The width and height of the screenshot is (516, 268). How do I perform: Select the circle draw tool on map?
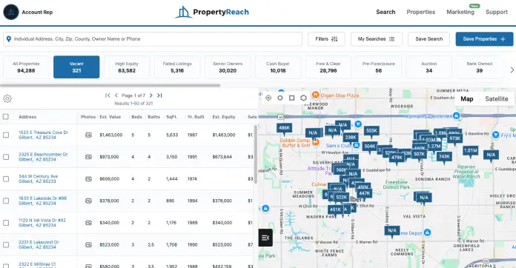tap(280, 98)
